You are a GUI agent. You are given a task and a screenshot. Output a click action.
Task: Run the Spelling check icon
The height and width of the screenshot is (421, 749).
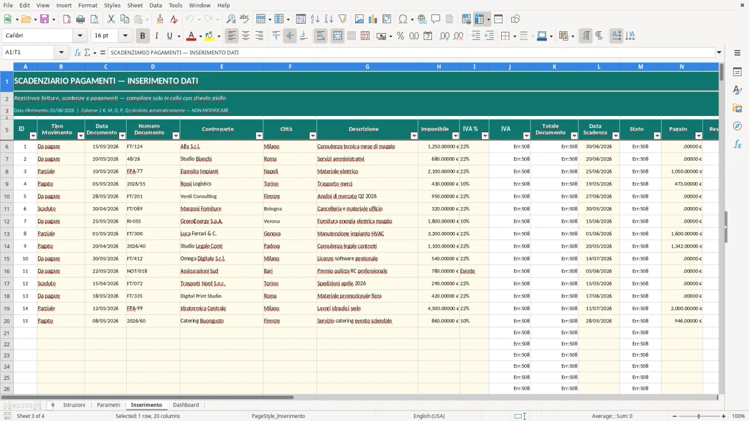pos(245,19)
